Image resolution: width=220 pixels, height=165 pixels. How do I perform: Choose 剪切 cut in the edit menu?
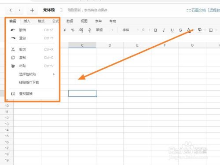[x=32, y=49]
